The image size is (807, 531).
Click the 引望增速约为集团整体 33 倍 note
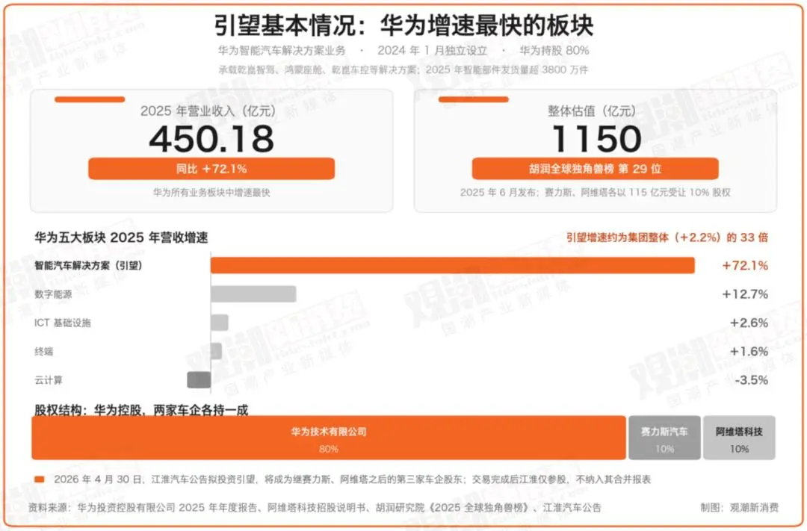click(667, 237)
